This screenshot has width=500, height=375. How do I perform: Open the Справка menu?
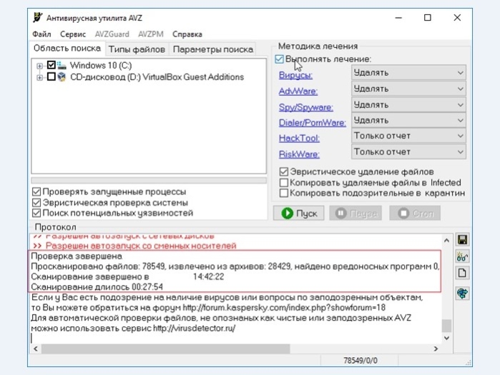[187, 34]
